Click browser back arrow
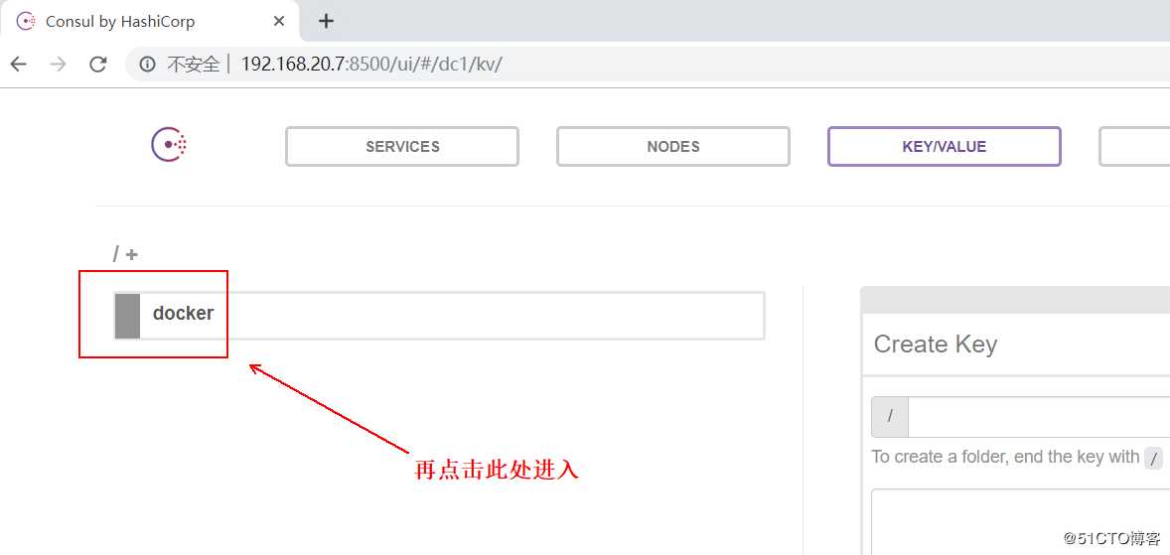1170x555 pixels. click(19, 65)
